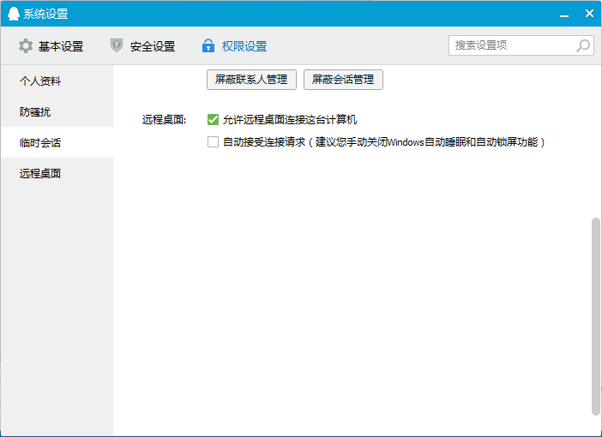Click the vertical scrollbar thumb
The height and width of the screenshot is (437, 602).
[x=596, y=317]
